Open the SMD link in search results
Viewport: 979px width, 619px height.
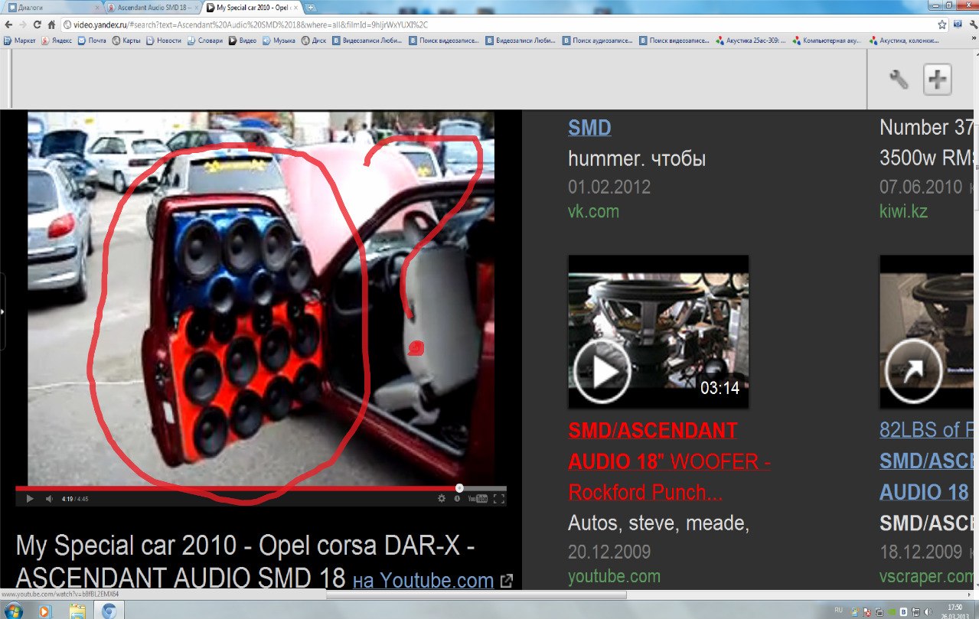tap(589, 128)
